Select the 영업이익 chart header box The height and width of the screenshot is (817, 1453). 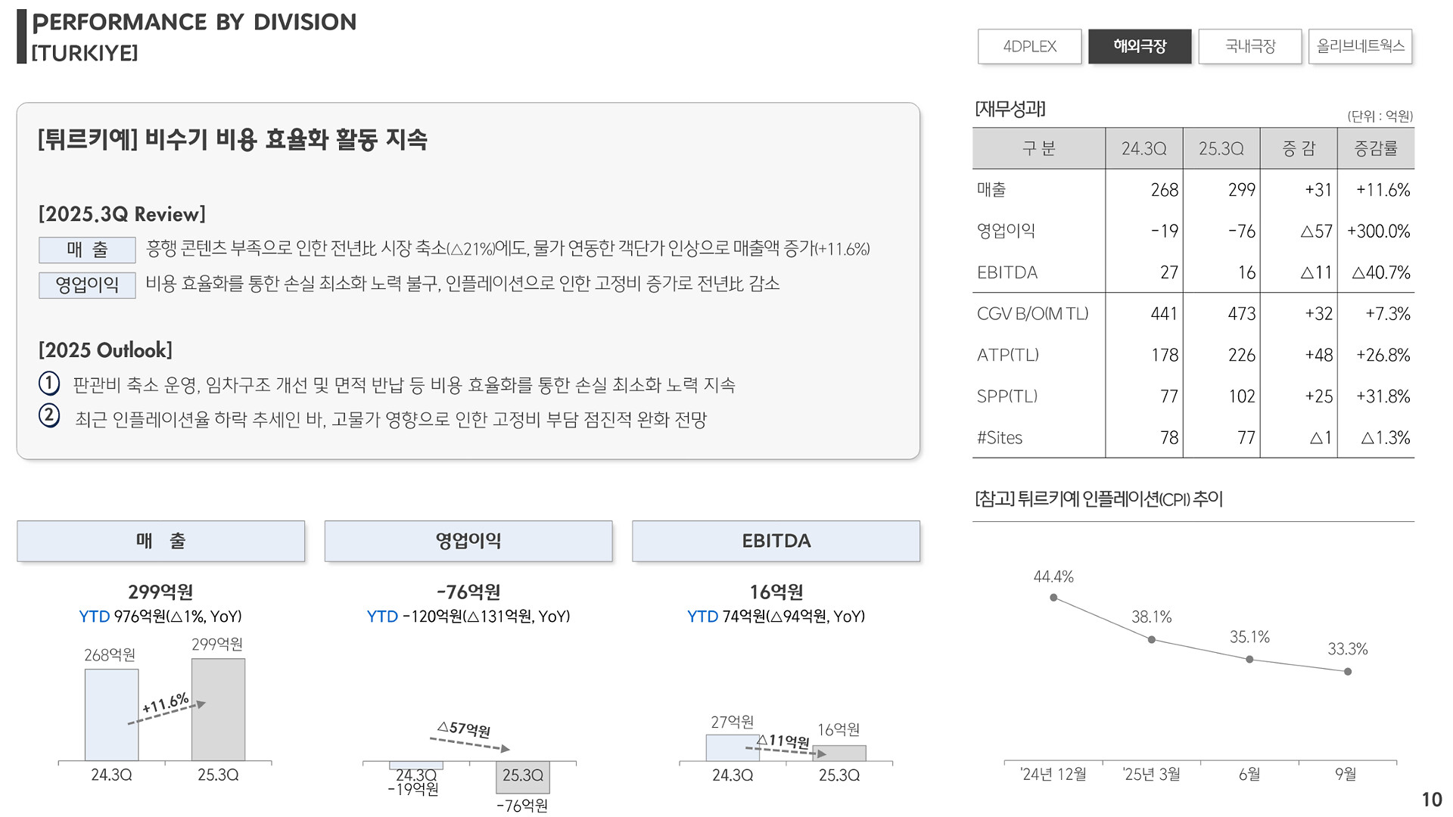pyautogui.click(x=468, y=541)
